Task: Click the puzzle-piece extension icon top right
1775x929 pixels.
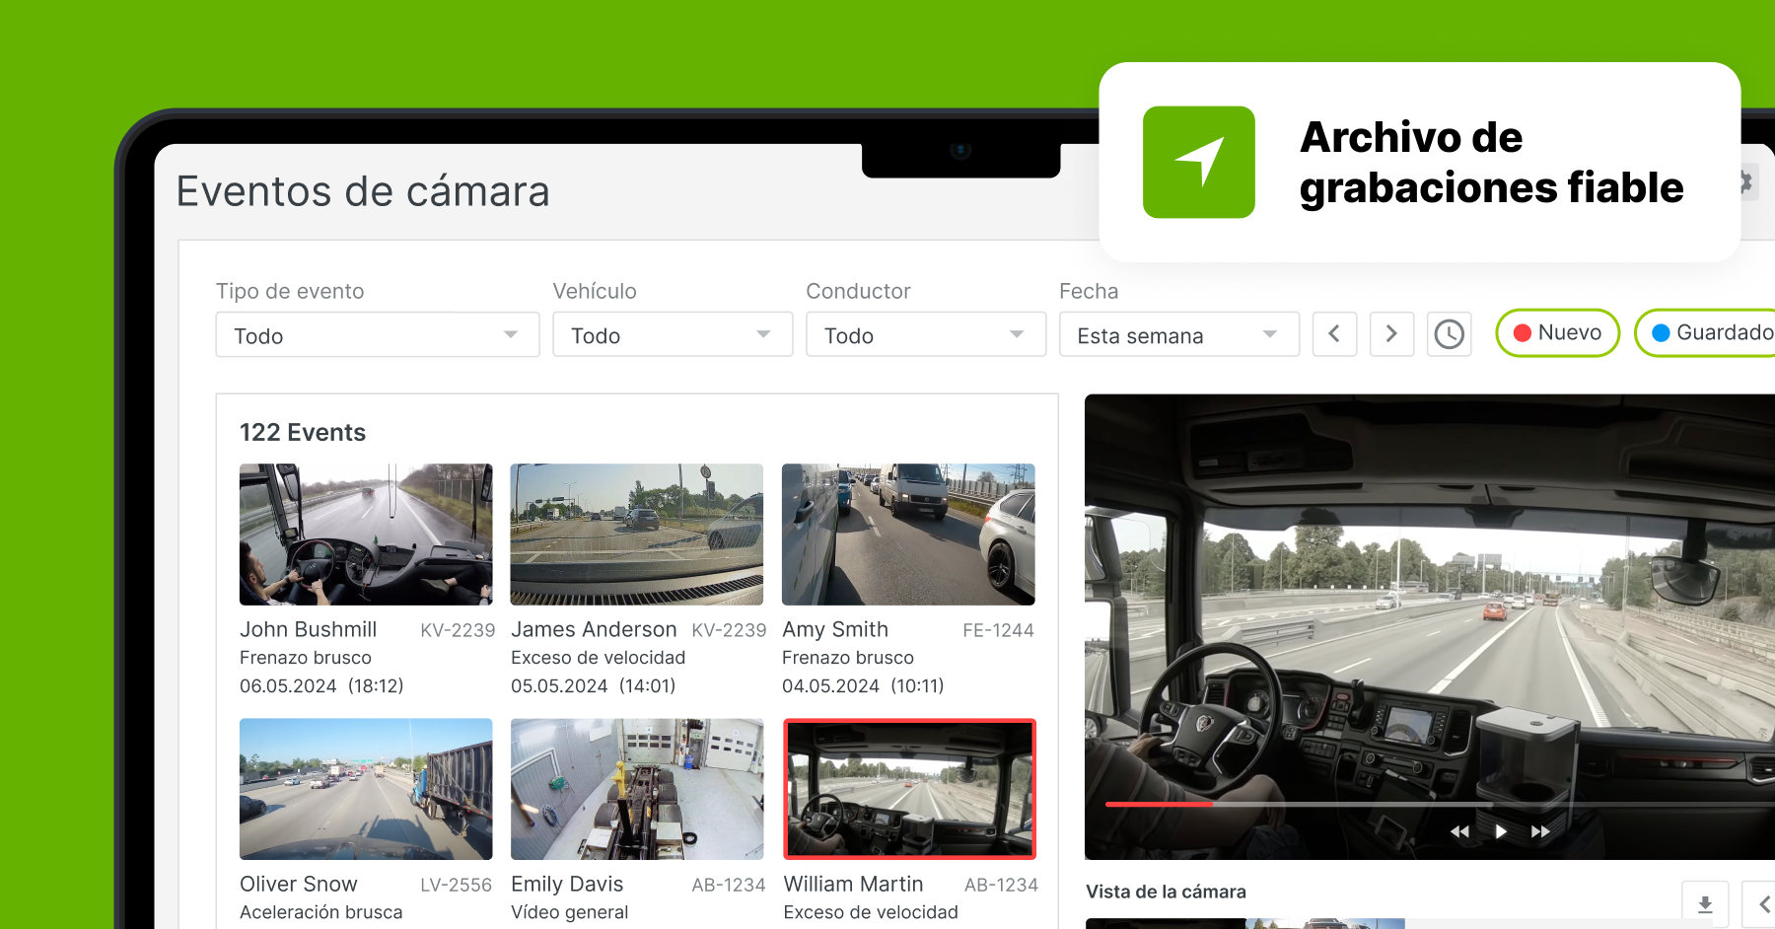Action: coord(1745,181)
